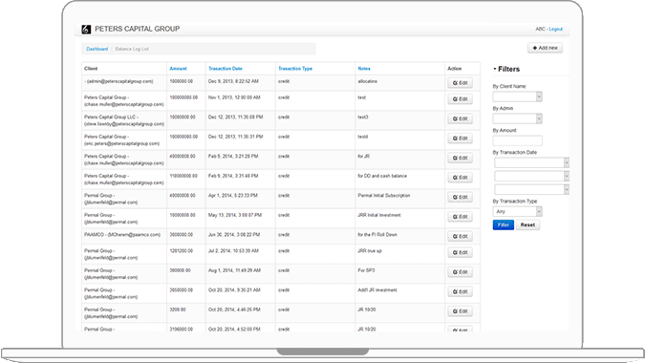645x363 pixels.
Task: Open the Dashboard breadcrumb link
Action: click(97, 49)
